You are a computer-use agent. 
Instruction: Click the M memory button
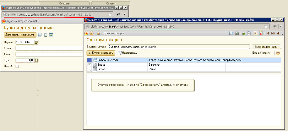[268, 33]
